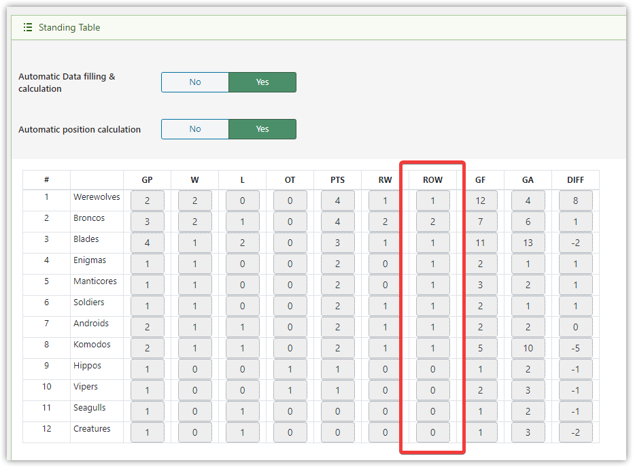Focus the PTS field for Soldiers
This screenshot has height=467, width=633.
click(337, 306)
